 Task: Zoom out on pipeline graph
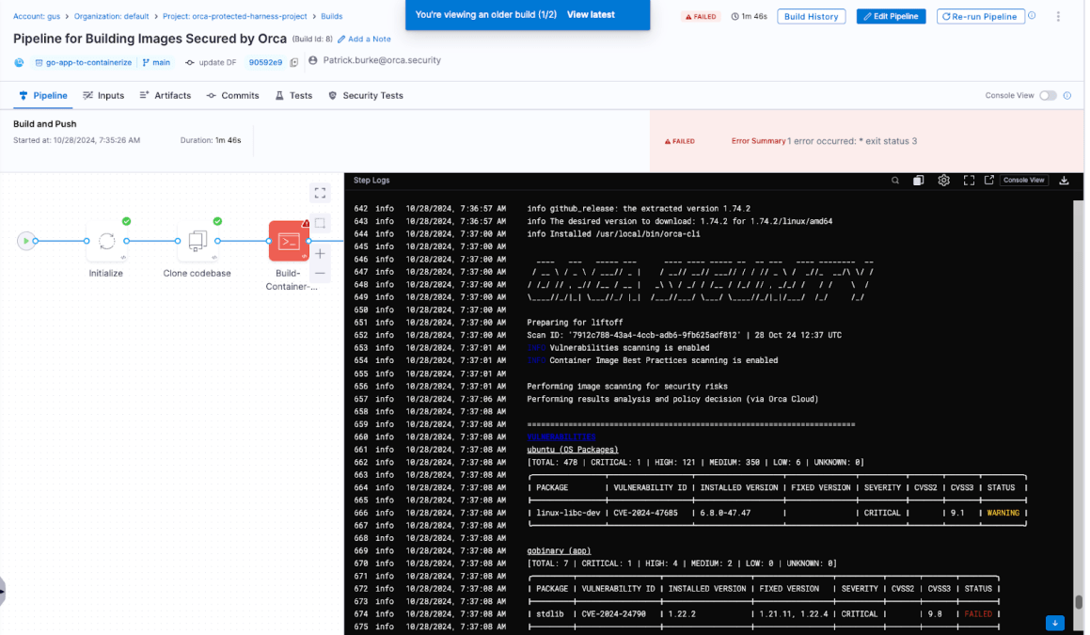320,274
